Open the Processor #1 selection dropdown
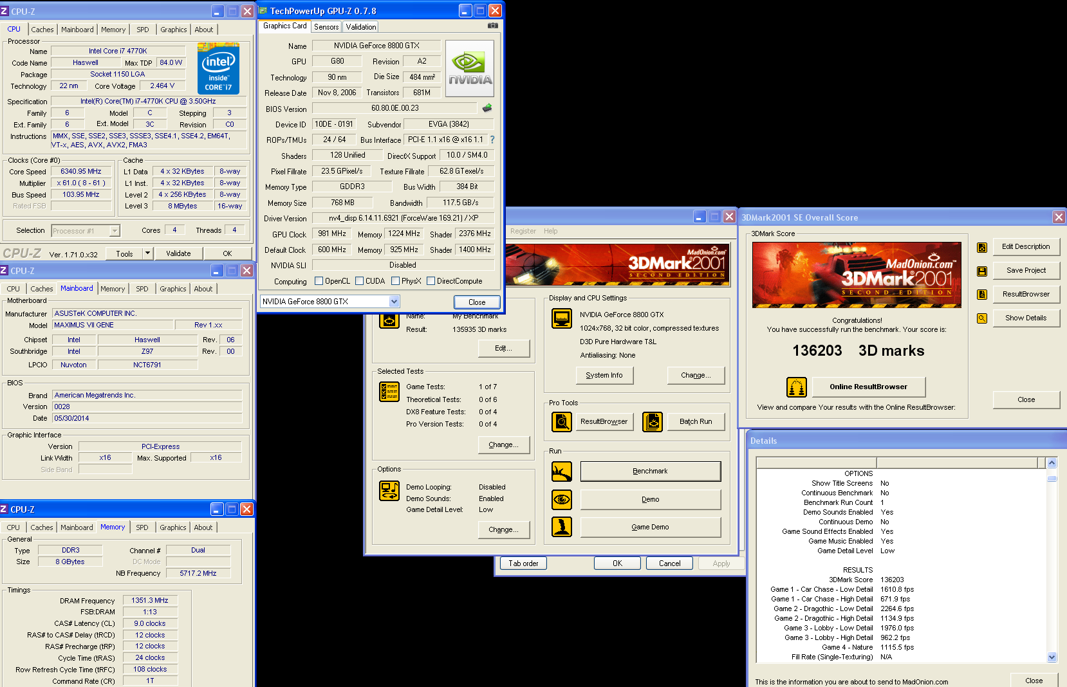 pos(115,230)
